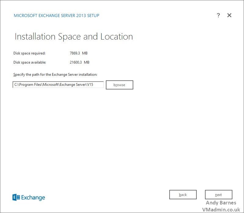Click the Microsoft Exchange Server 2013 Setup title
The height and width of the screenshot is (213, 244).
(x=56, y=16)
